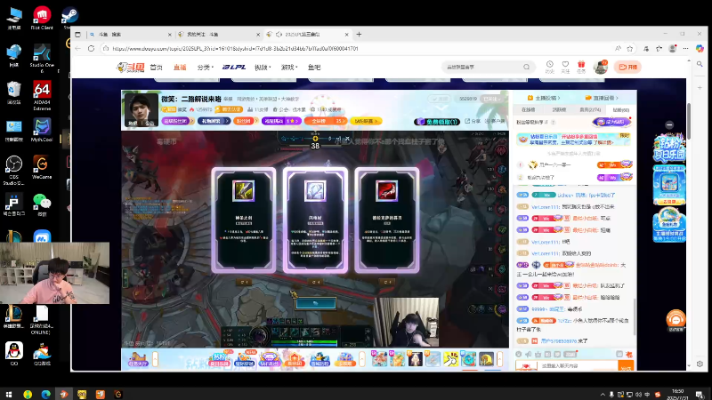Open QQ penguin desktop icon

pos(14,354)
